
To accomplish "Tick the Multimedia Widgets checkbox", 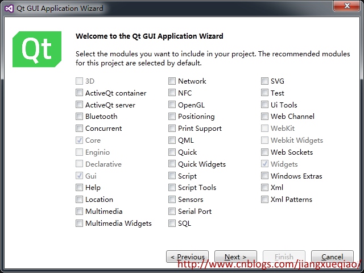I will (x=79, y=223).
